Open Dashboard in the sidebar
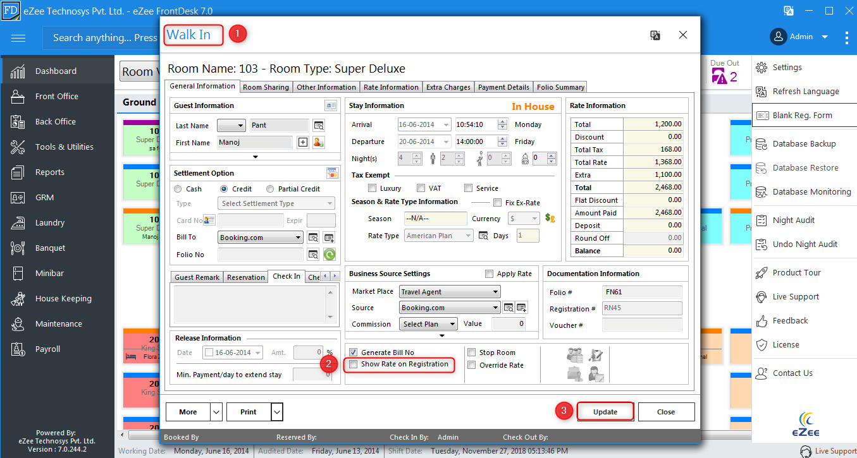Viewport: 857px width, 458px height. (x=56, y=71)
